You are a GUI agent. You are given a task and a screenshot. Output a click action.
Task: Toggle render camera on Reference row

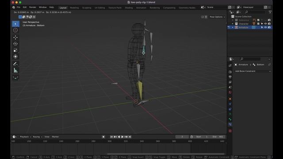click(x=269, y=20)
